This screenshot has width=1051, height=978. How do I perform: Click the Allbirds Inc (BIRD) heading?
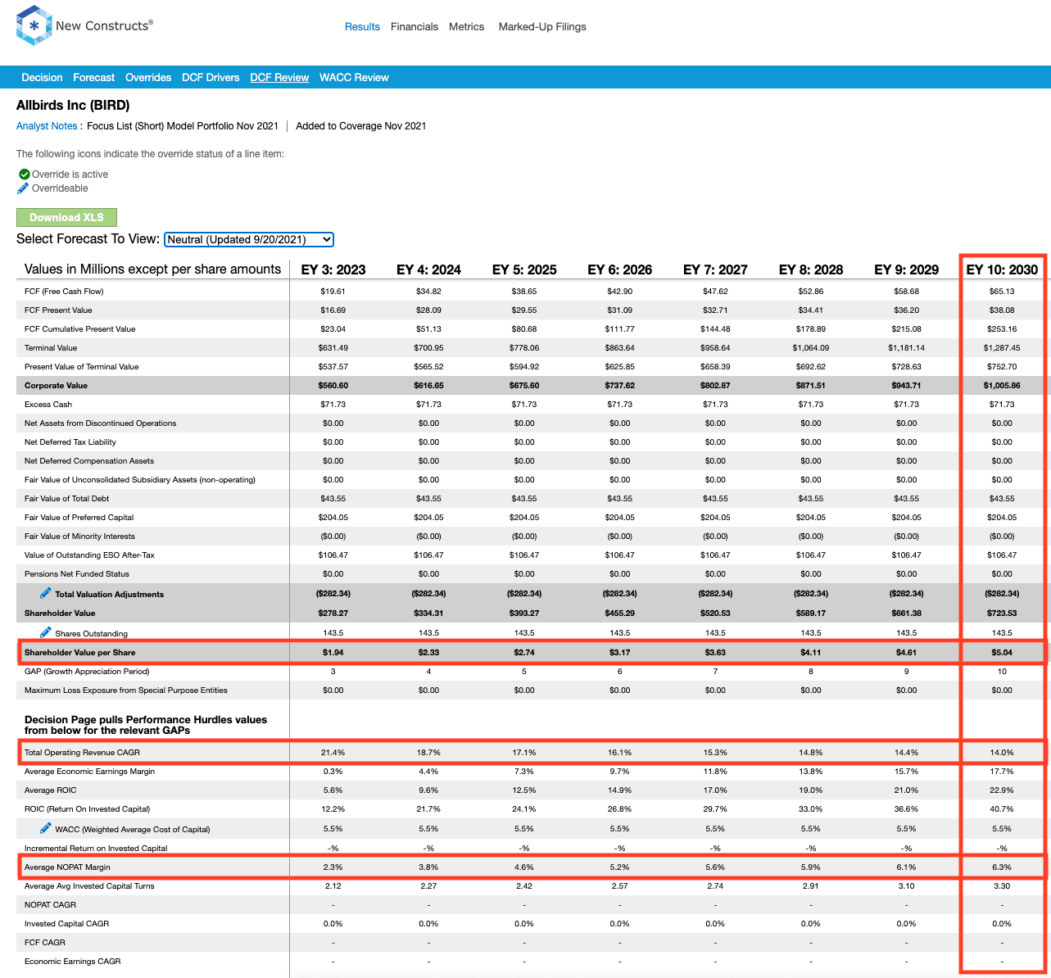pyautogui.click(x=73, y=105)
